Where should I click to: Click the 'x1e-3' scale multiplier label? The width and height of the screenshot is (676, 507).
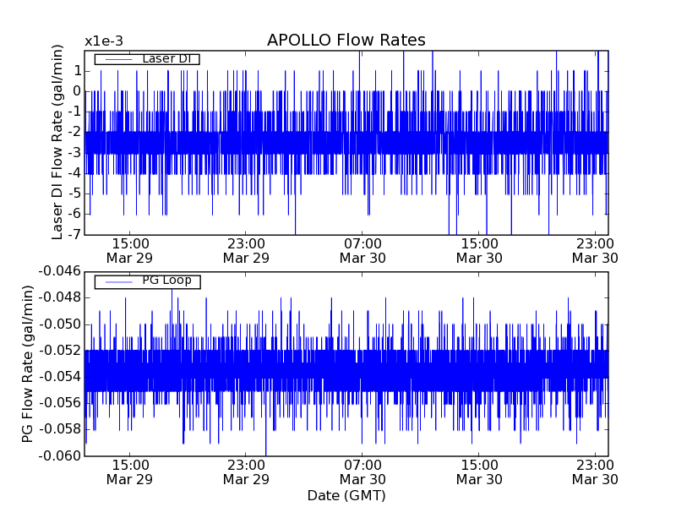[x=104, y=41]
